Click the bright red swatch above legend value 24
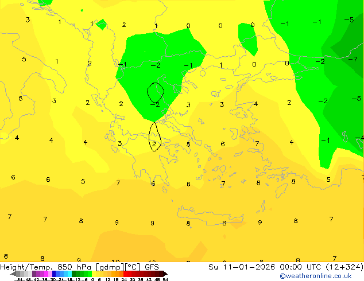The image size is (364, 281). click(x=125, y=274)
